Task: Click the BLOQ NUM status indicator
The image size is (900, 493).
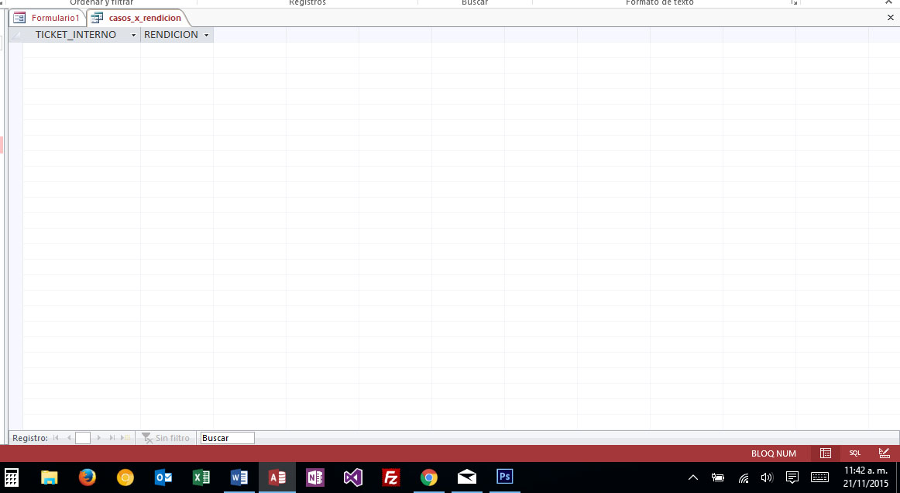Action: coord(774,453)
